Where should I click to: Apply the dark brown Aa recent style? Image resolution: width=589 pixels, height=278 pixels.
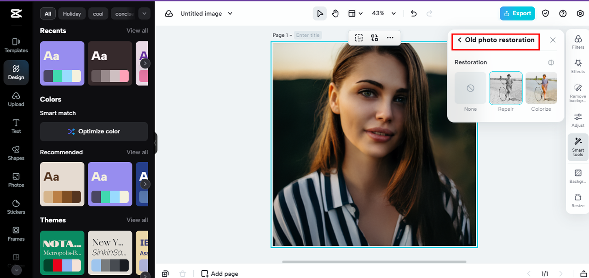pyautogui.click(x=110, y=63)
